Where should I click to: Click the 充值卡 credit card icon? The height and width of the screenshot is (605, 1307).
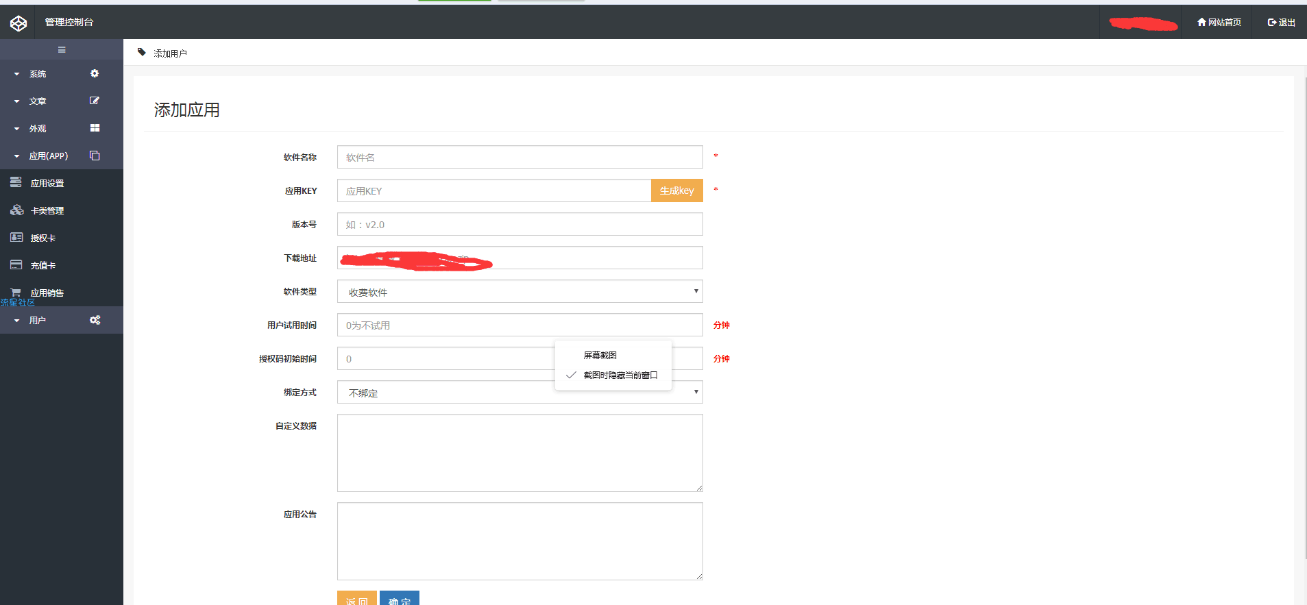pos(16,264)
